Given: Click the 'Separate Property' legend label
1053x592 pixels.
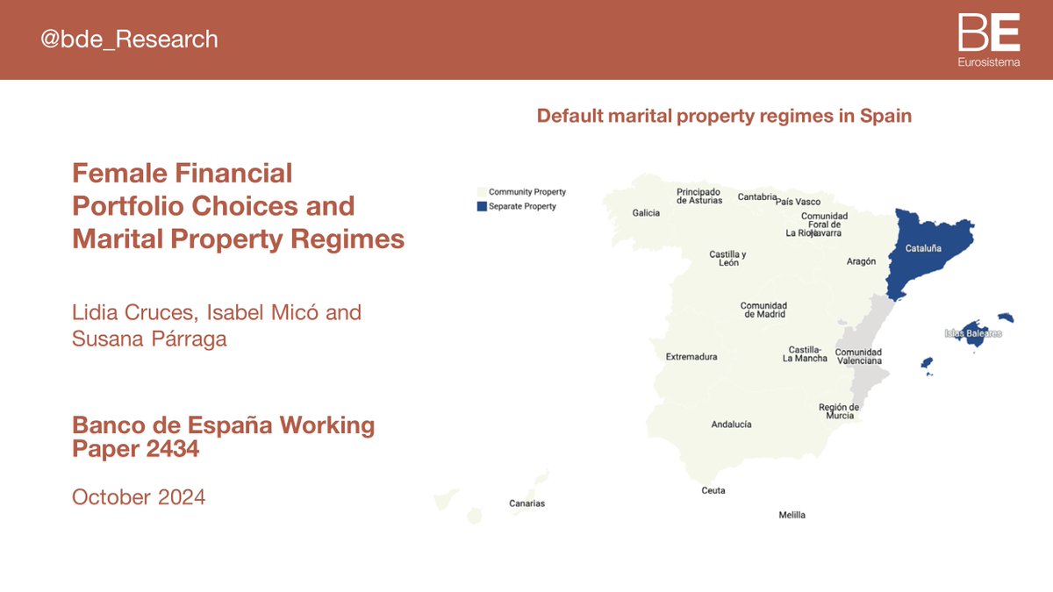Looking at the screenshot, I should pyautogui.click(x=523, y=207).
